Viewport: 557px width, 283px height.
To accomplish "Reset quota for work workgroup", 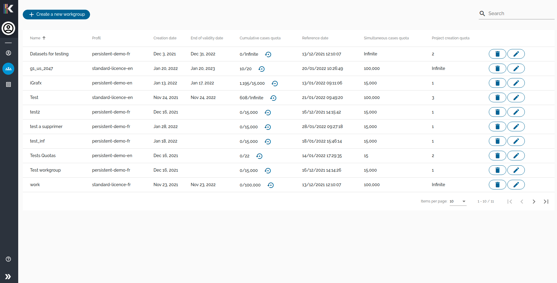I will tap(271, 185).
